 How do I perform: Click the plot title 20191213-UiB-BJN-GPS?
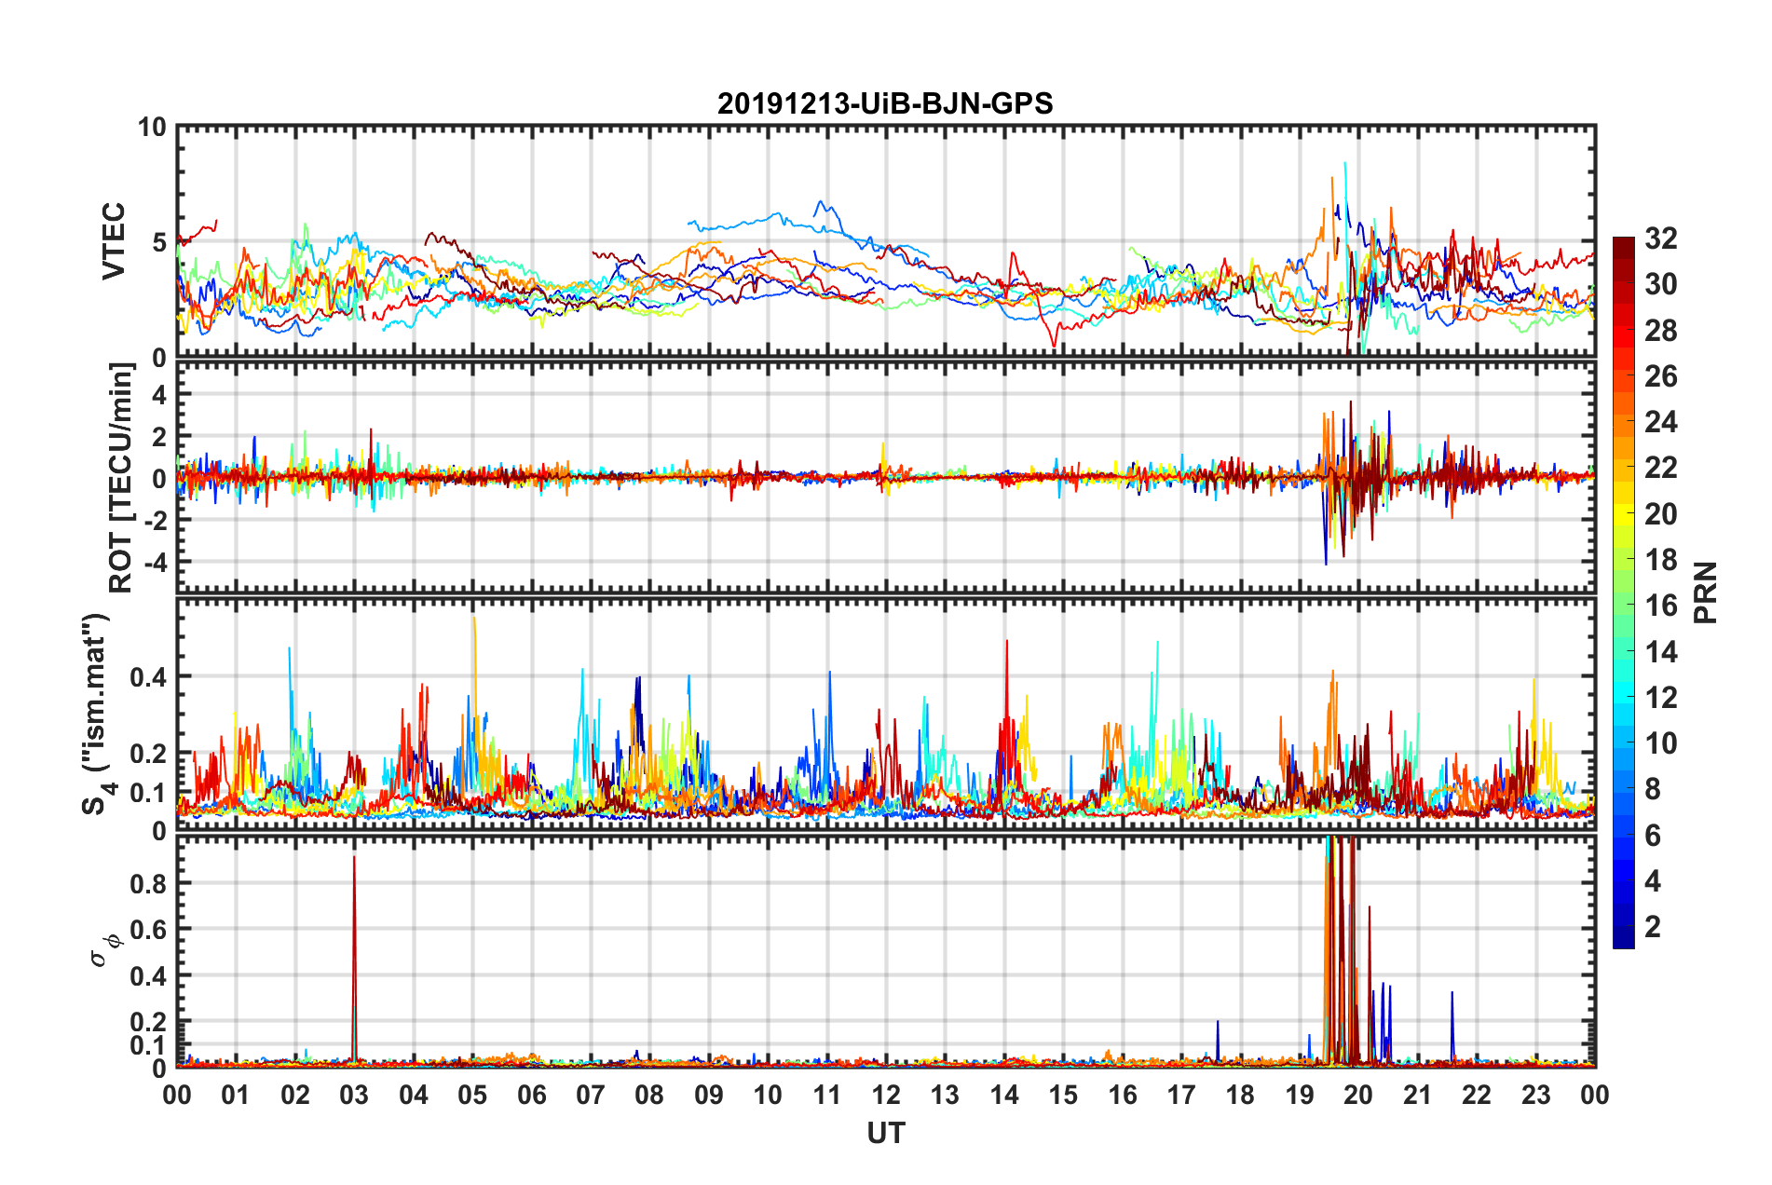[x=885, y=103]
